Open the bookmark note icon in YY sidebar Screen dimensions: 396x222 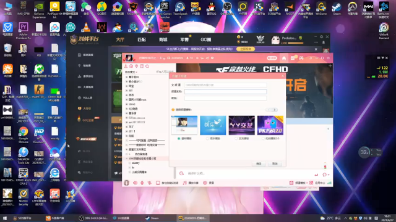[142, 66]
